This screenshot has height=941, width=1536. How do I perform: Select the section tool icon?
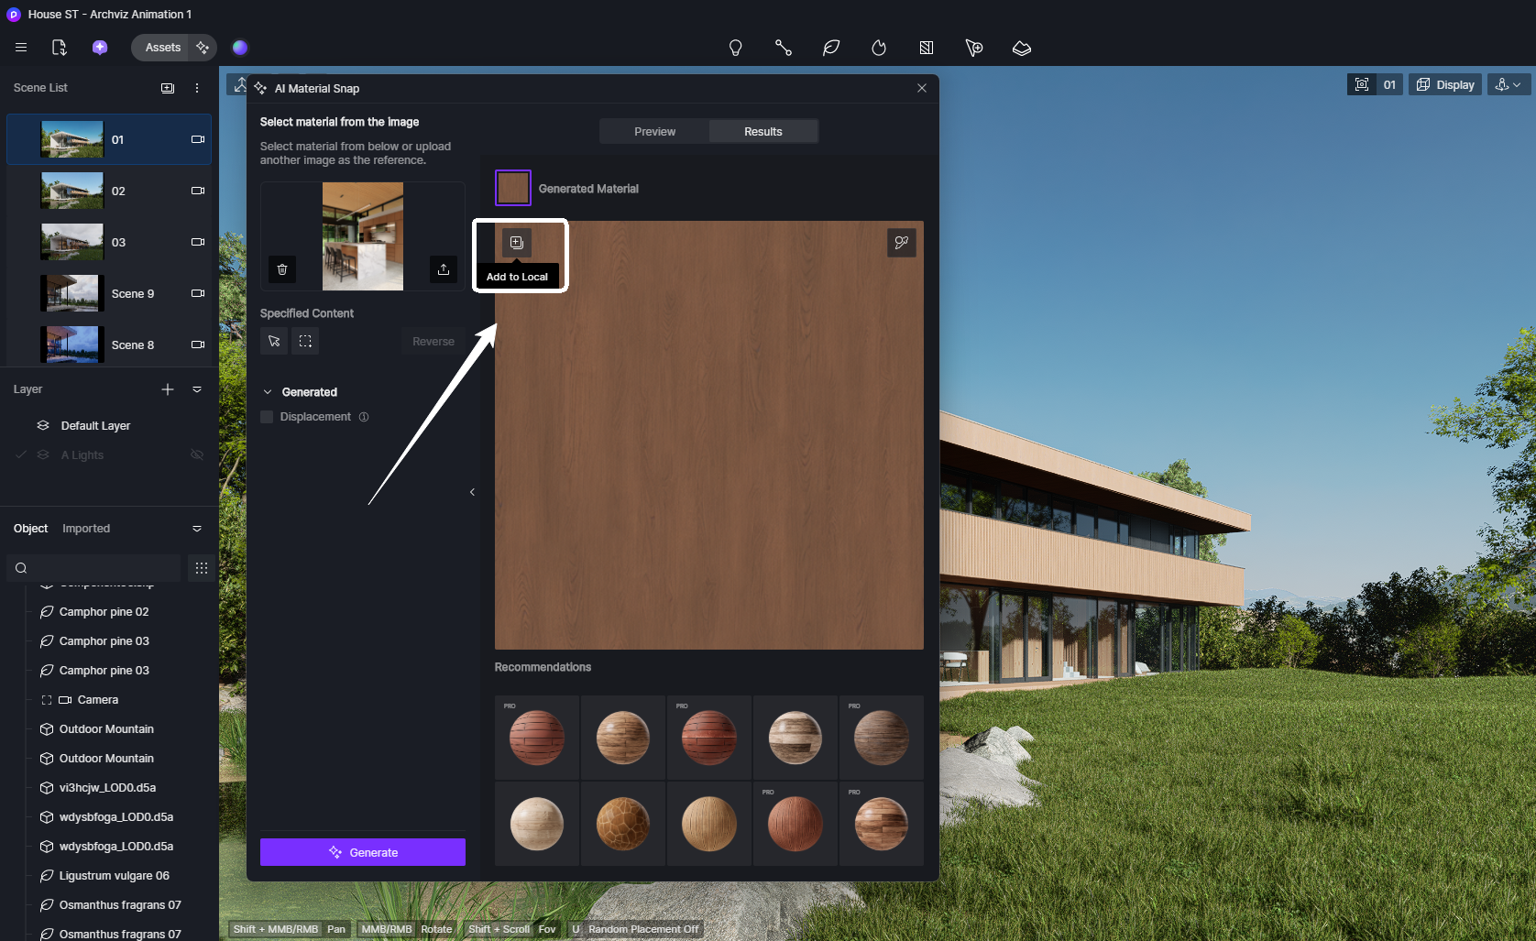pos(927,48)
